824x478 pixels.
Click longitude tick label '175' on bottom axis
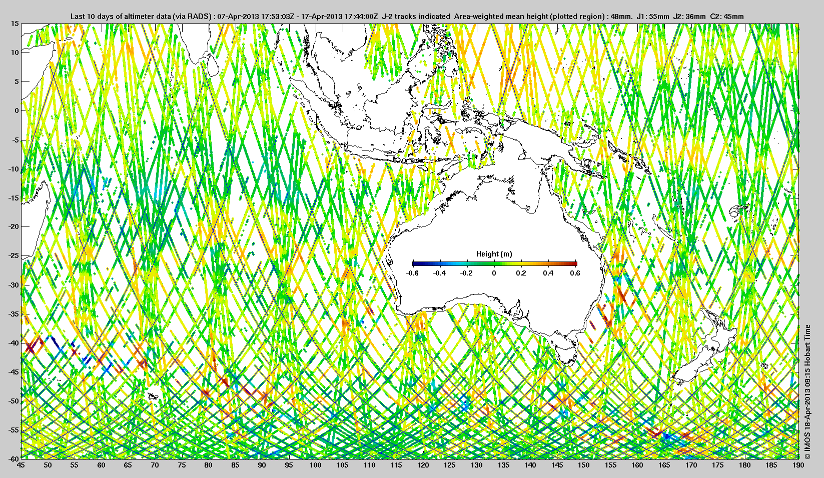[718, 465]
